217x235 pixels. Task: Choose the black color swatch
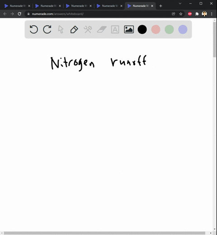pyautogui.click(x=142, y=29)
